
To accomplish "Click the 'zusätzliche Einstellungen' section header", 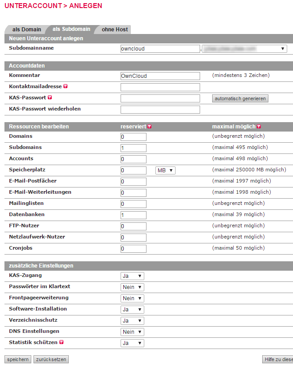I will point(41,266).
